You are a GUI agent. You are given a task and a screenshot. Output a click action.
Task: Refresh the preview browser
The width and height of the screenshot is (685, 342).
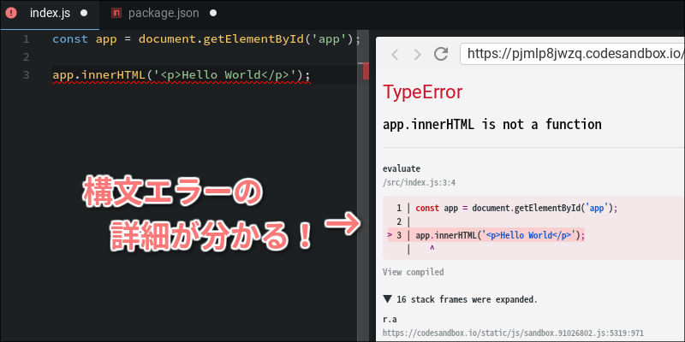pos(441,54)
